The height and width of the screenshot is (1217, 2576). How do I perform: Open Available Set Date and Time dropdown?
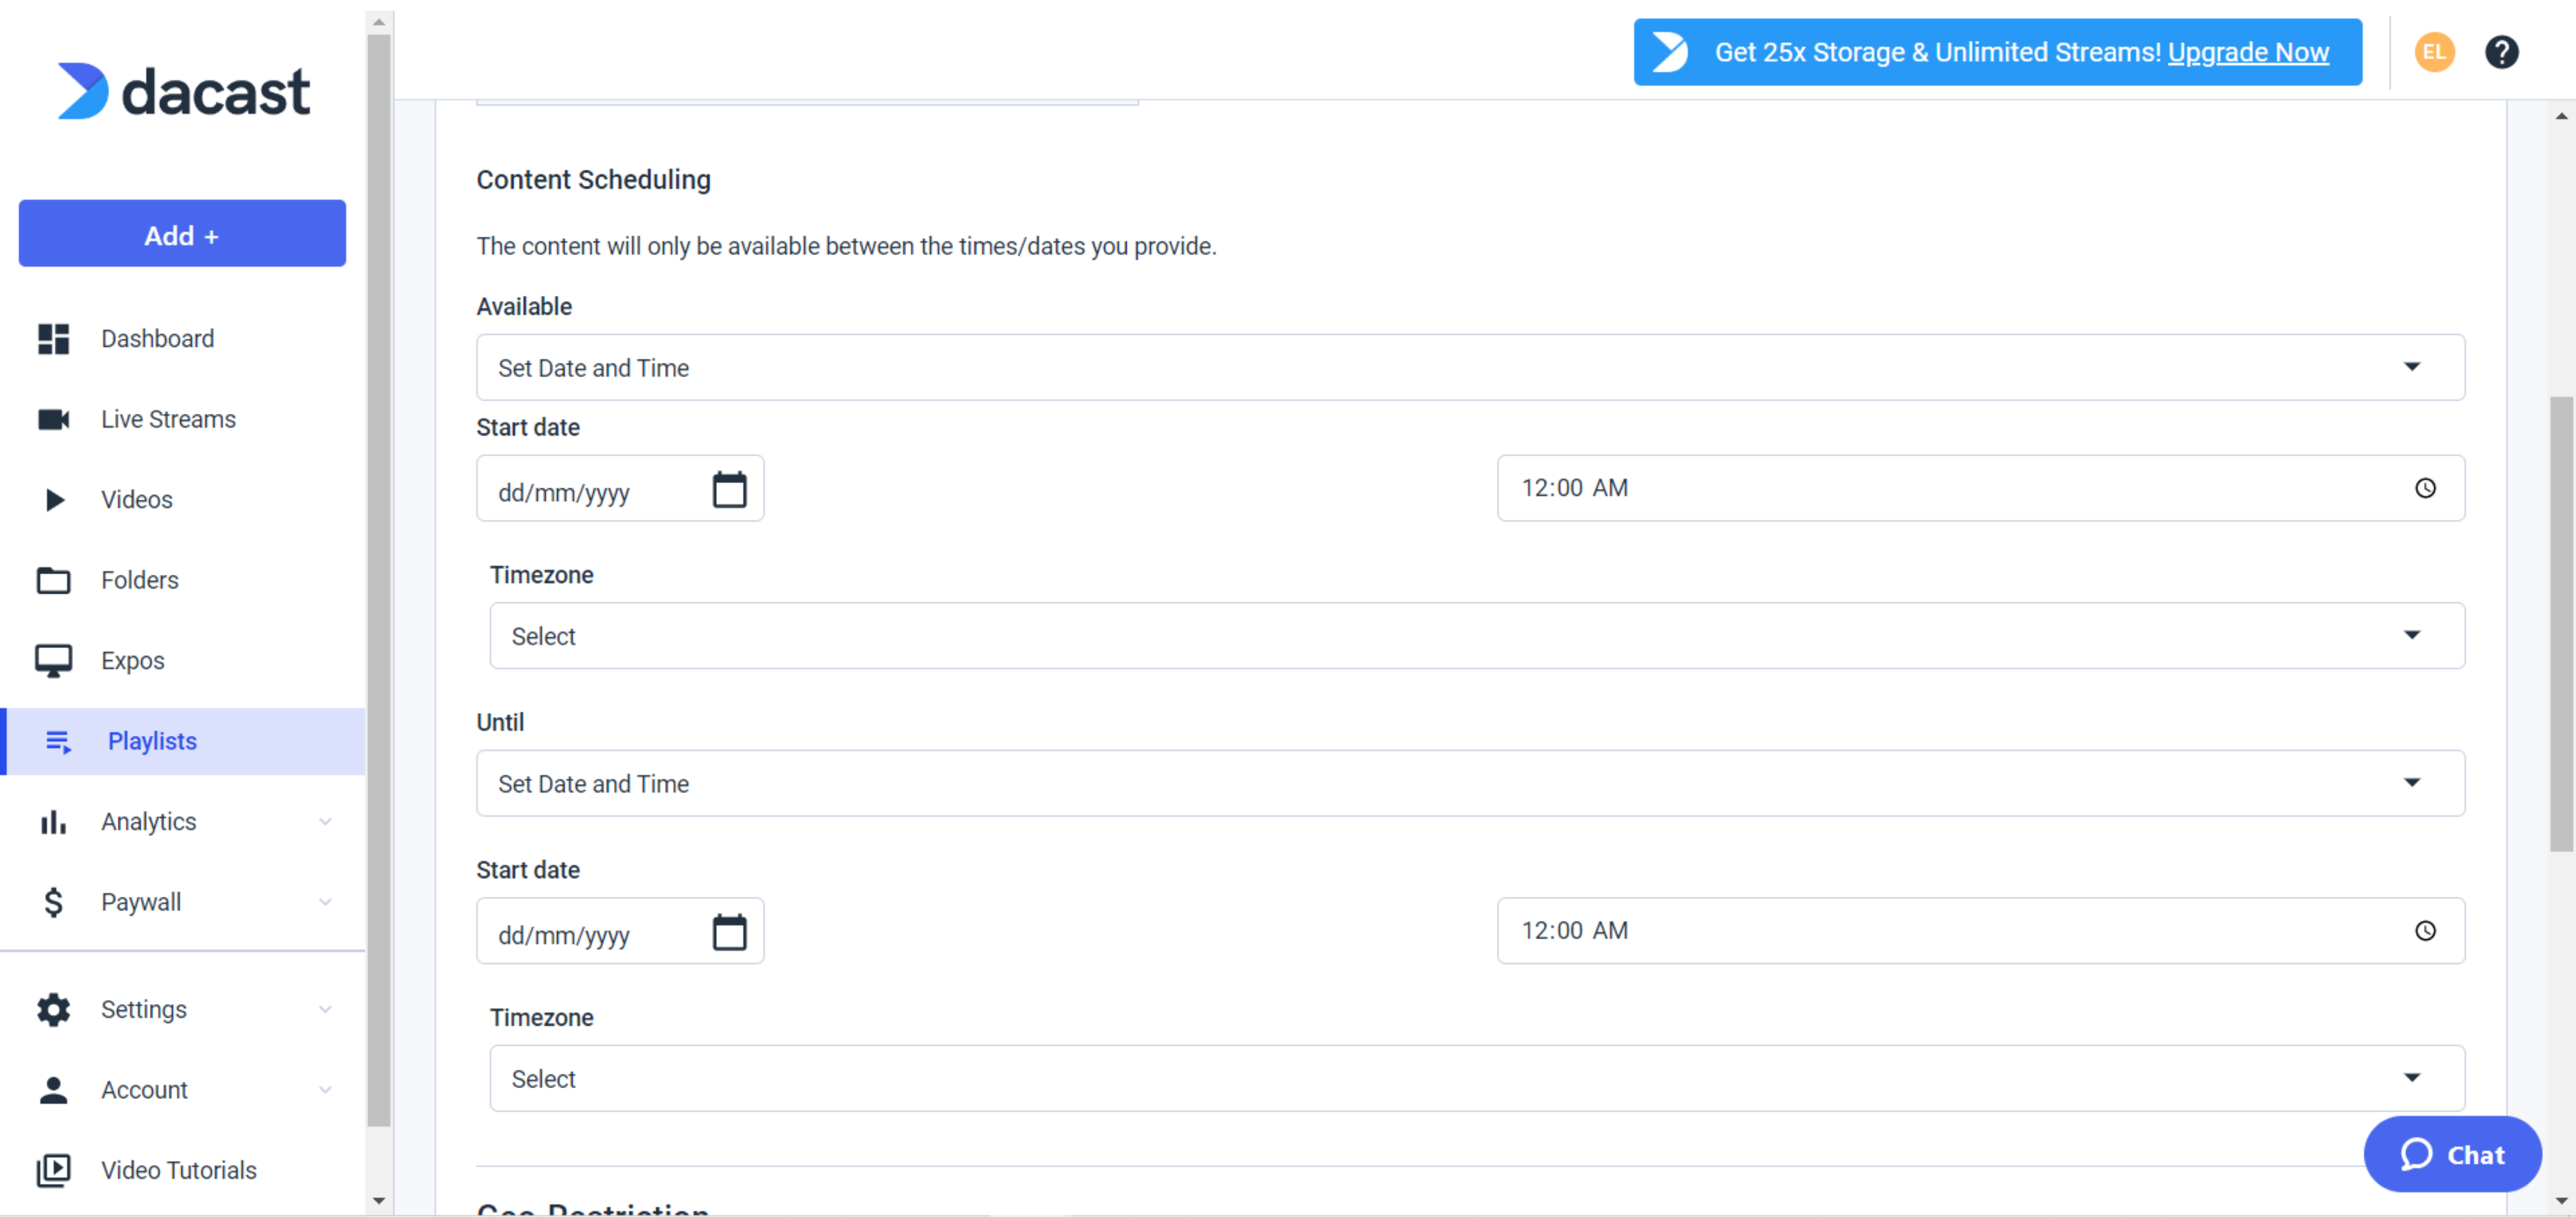pos(1470,367)
